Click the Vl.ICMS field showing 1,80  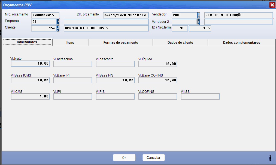30,96
